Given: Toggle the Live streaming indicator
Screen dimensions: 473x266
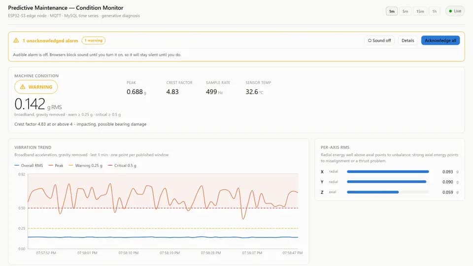Looking at the screenshot, I should pyautogui.click(x=455, y=11).
